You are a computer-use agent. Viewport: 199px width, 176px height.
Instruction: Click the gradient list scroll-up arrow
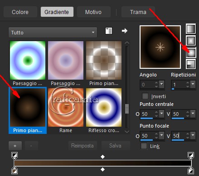tap(127, 43)
